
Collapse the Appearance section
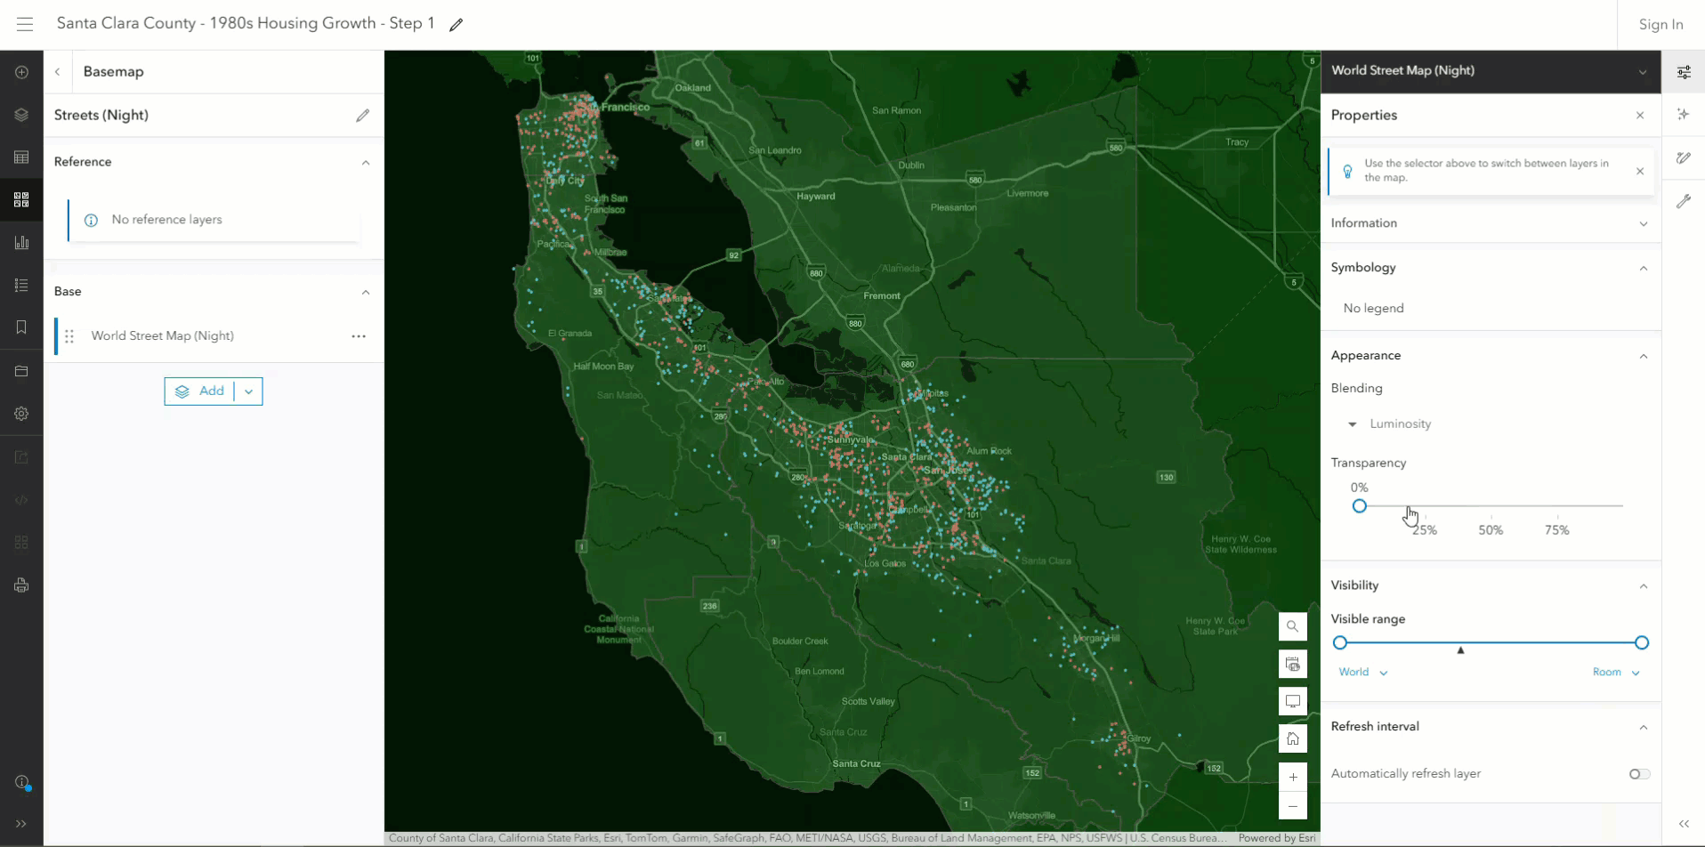tap(1644, 356)
